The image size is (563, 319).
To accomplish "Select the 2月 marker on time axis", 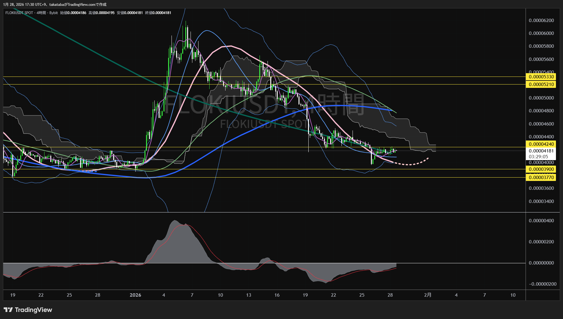I will point(428,295).
